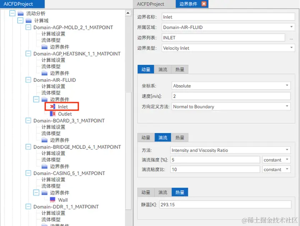Screen dimensions: 300x226
Task: Click the 计算域 folder icon
Action: [x=28, y=20]
